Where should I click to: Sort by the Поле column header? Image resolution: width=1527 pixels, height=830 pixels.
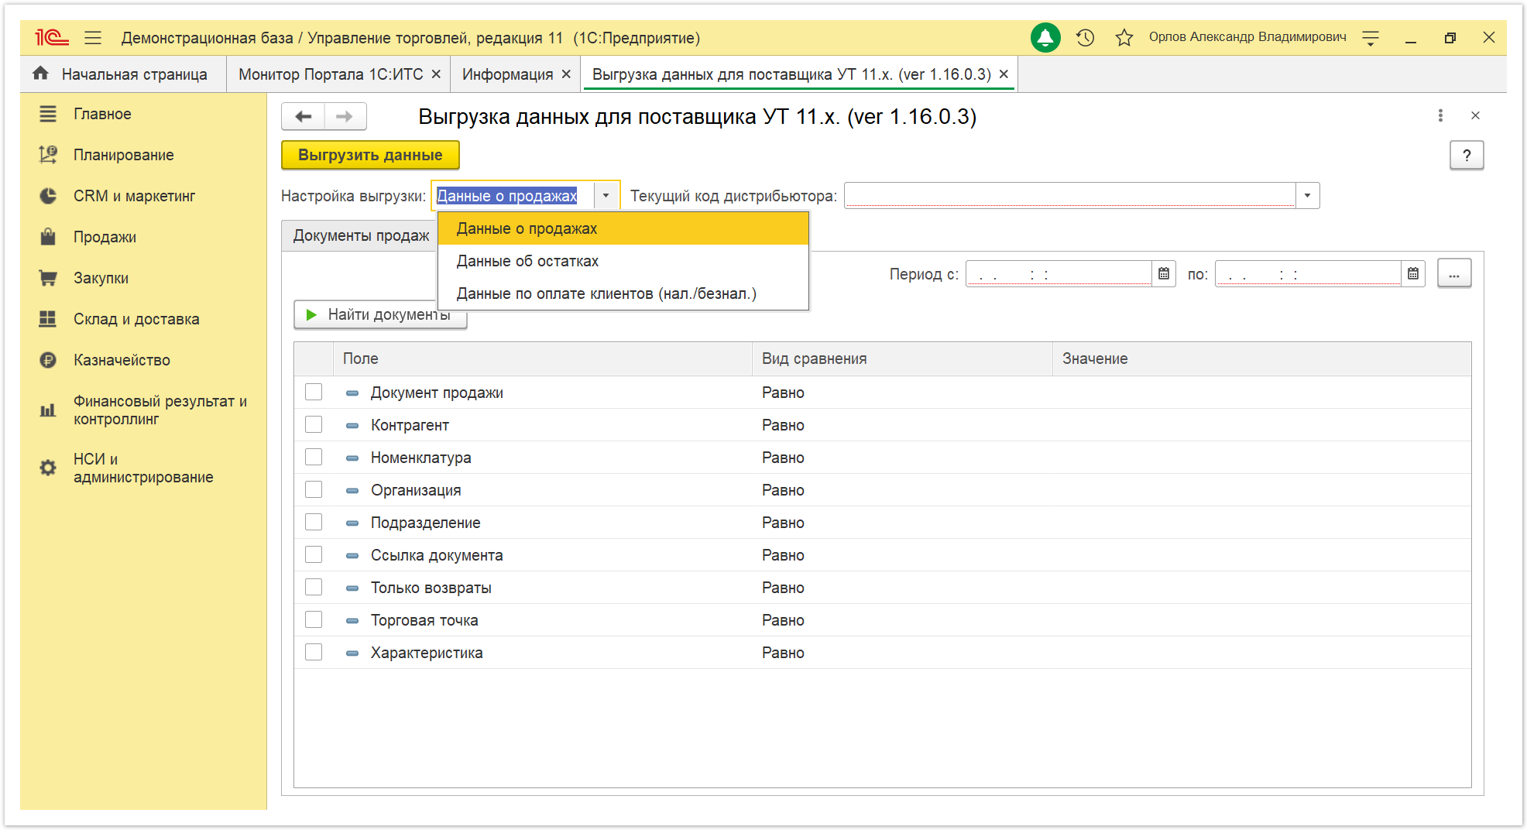pos(542,358)
